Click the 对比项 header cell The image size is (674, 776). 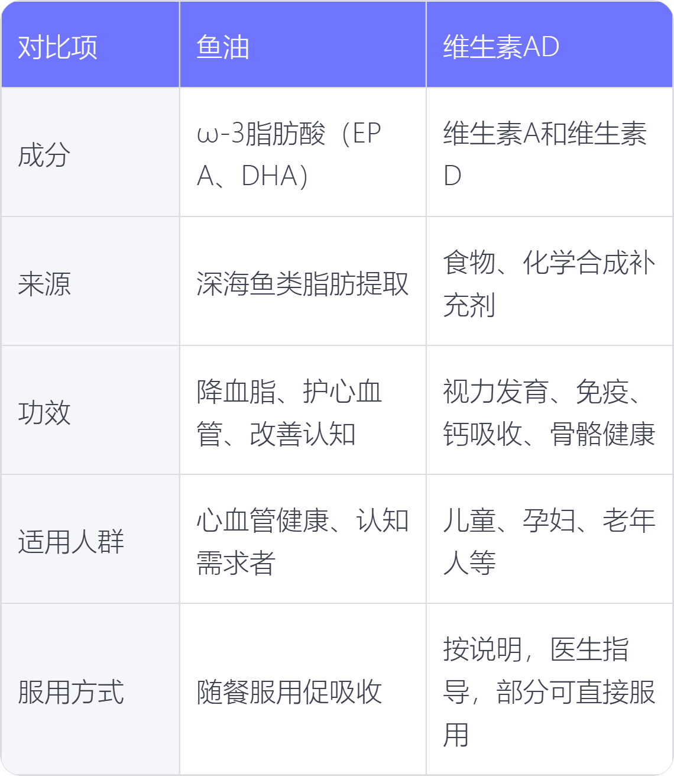click(x=90, y=44)
